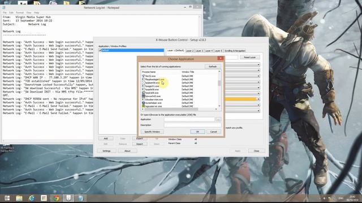This screenshot has height=203, width=362.
Task: Click the Import button
Action: point(140,144)
